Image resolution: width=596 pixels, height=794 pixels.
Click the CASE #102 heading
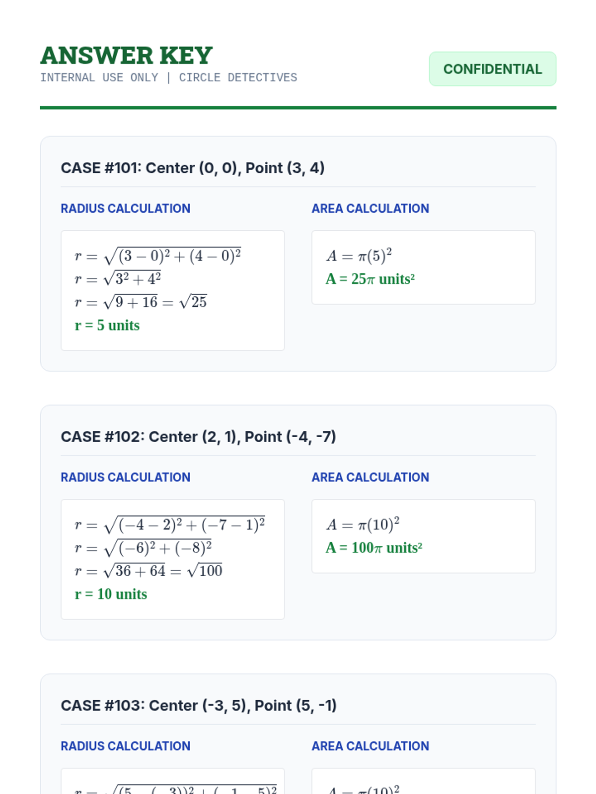click(198, 437)
